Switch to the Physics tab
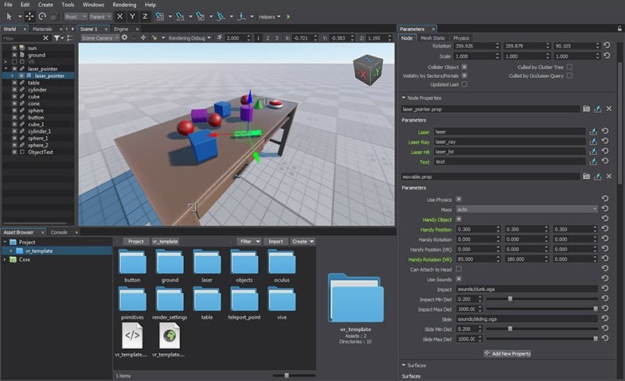Image resolution: width=625 pixels, height=381 pixels. [x=461, y=37]
